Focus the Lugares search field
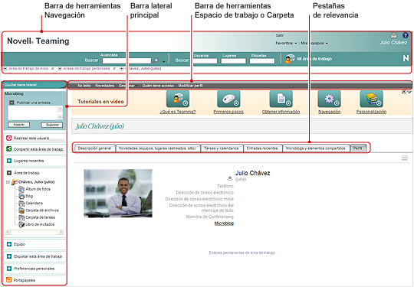 coord(233,61)
